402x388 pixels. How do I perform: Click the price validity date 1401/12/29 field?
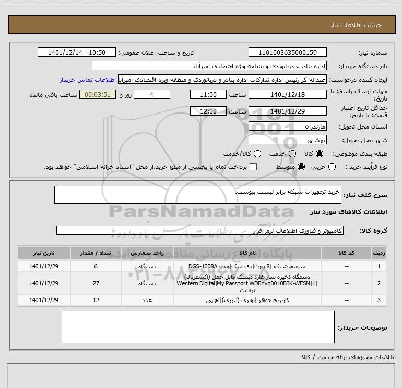pos(287,111)
